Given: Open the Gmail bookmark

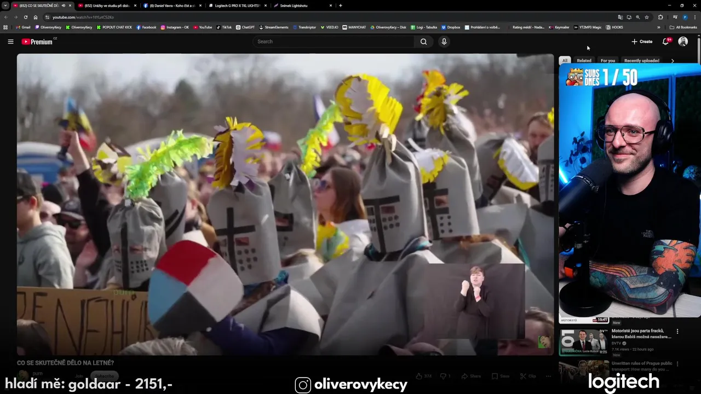Looking at the screenshot, I should pos(23,27).
